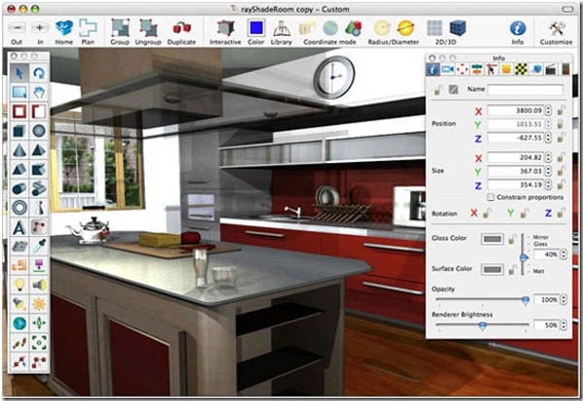Viewport: 583px width, 401px height.
Task: Click the Home view icon in toolbar
Action: click(x=63, y=27)
